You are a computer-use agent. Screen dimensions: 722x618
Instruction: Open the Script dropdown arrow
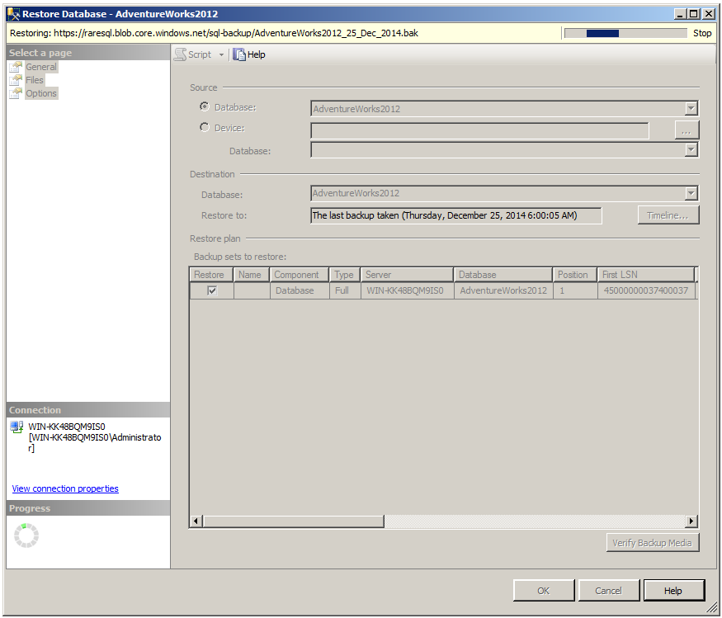tap(221, 55)
